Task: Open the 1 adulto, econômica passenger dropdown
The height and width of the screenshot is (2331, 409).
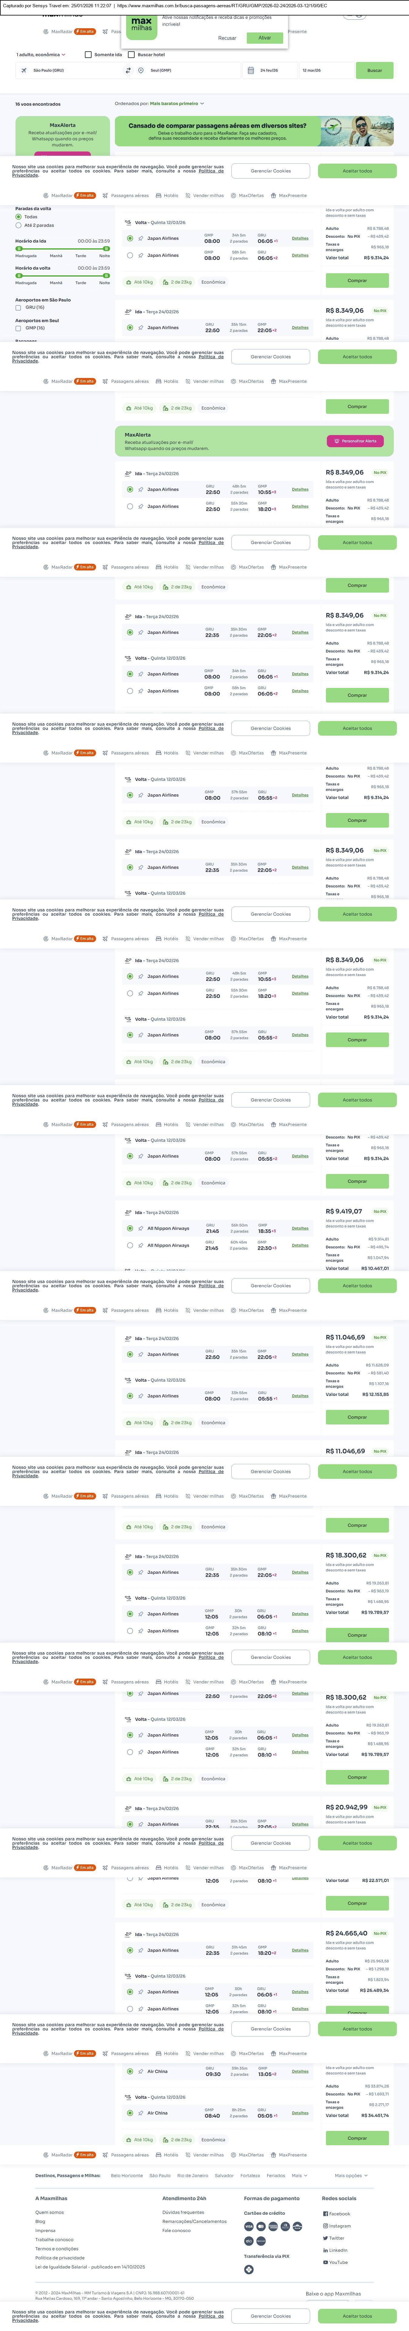Action: pyautogui.click(x=41, y=54)
